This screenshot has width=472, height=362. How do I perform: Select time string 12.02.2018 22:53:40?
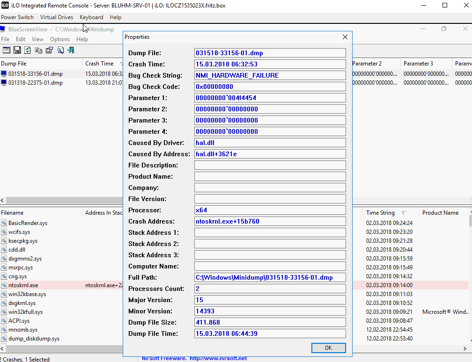tap(389, 339)
